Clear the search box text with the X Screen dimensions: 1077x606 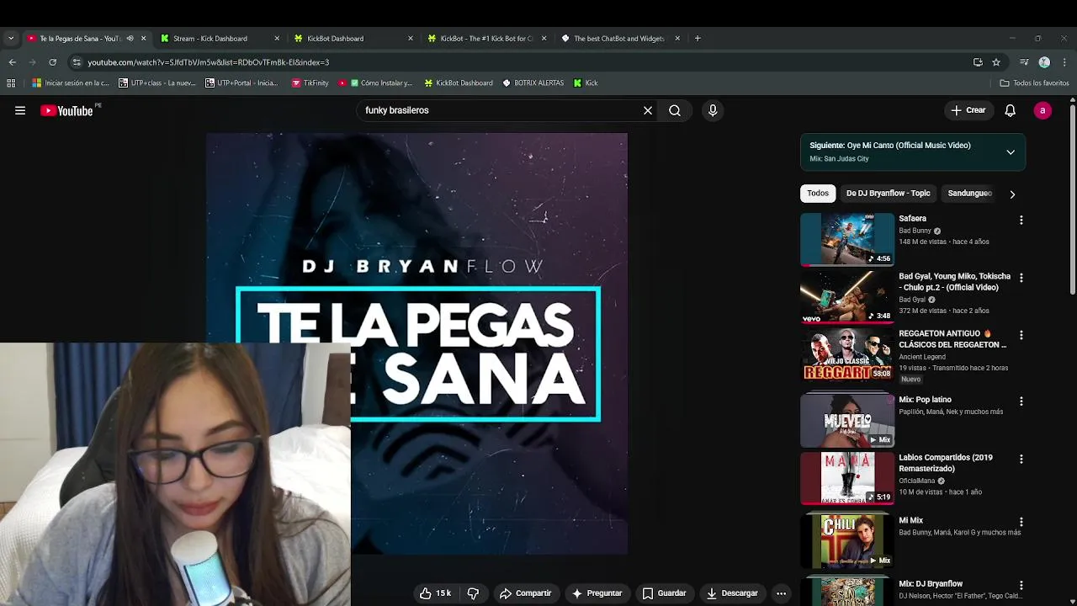tap(648, 110)
